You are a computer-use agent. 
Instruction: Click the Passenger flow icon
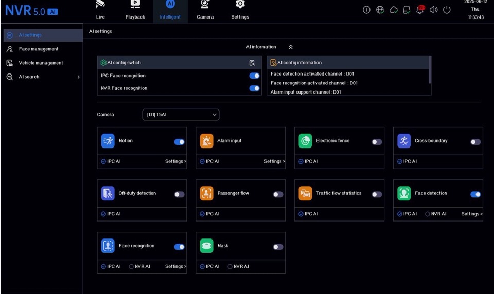[x=206, y=193]
